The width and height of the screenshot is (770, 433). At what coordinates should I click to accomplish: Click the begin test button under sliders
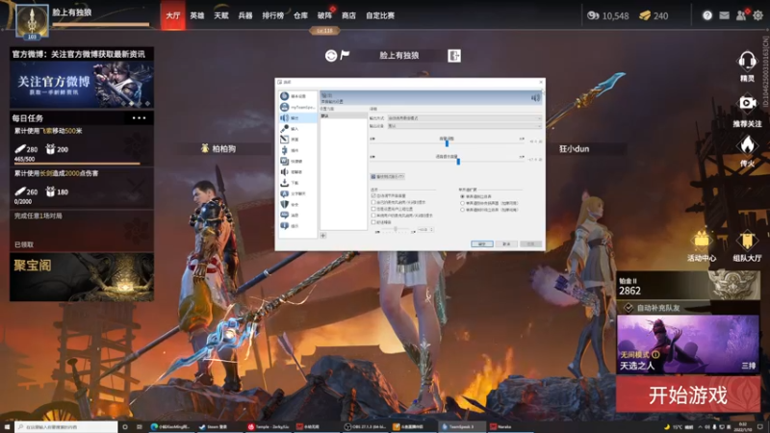pyautogui.click(x=388, y=176)
